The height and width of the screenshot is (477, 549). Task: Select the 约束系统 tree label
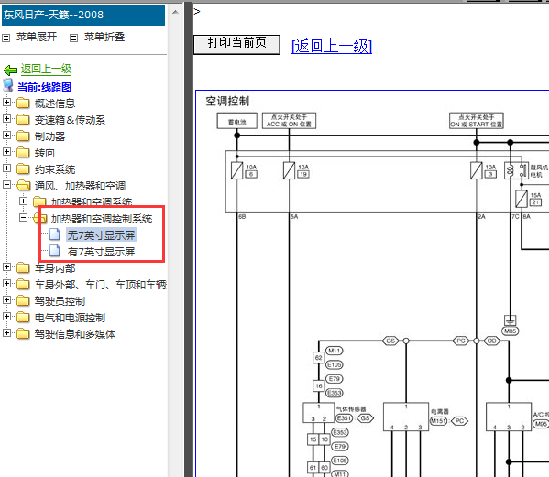pyautogui.click(x=55, y=169)
